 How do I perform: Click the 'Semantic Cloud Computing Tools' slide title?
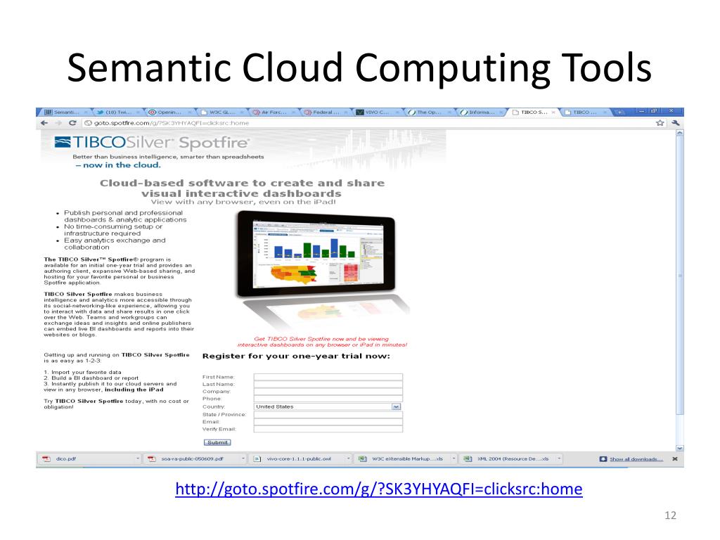[359, 68]
